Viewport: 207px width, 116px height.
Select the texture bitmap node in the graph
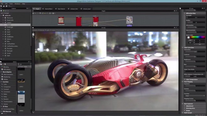pos(61,20)
